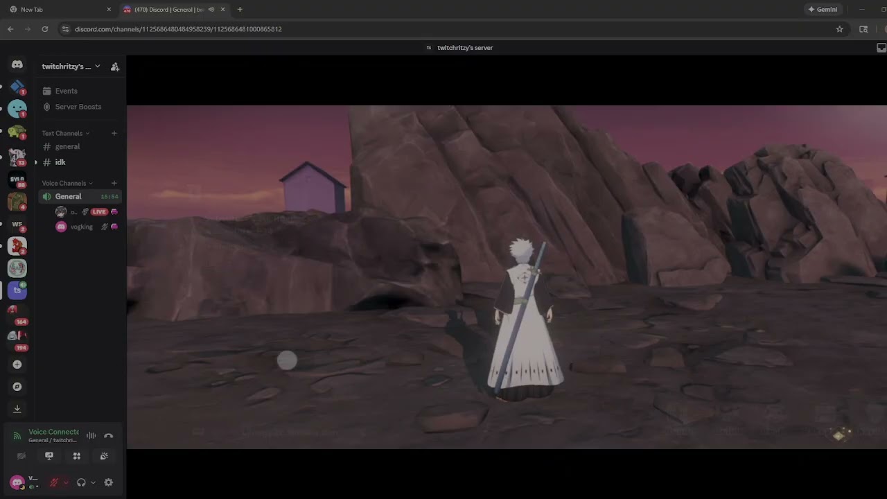Viewport: 887px width, 499px height.
Task: Disconnect from voice with hang-up icon
Action: click(109, 436)
